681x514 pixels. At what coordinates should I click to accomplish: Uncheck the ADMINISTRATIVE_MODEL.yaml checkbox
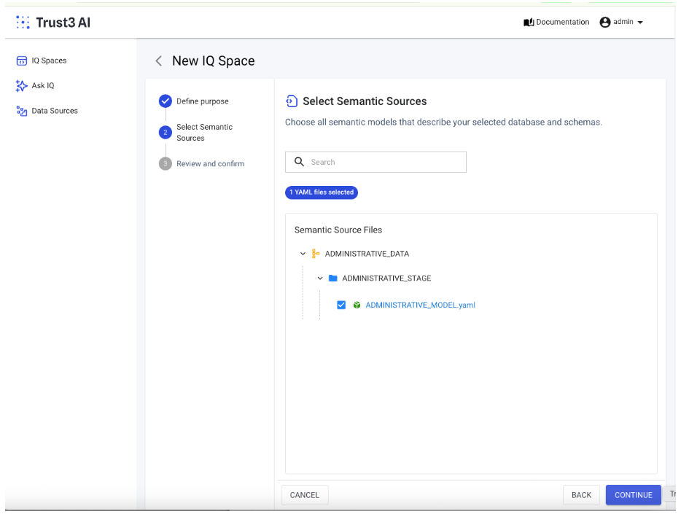click(x=341, y=305)
